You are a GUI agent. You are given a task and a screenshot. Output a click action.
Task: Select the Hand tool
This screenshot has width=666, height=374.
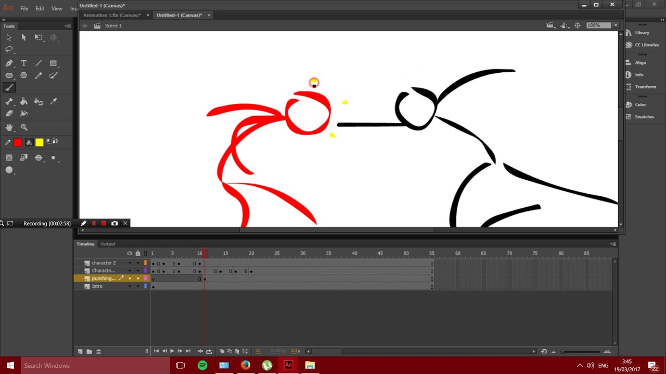(x=9, y=127)
